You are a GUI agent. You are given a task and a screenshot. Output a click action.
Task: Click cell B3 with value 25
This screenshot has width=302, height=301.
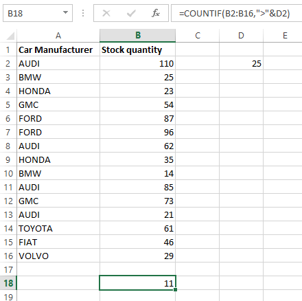(138, 77)
